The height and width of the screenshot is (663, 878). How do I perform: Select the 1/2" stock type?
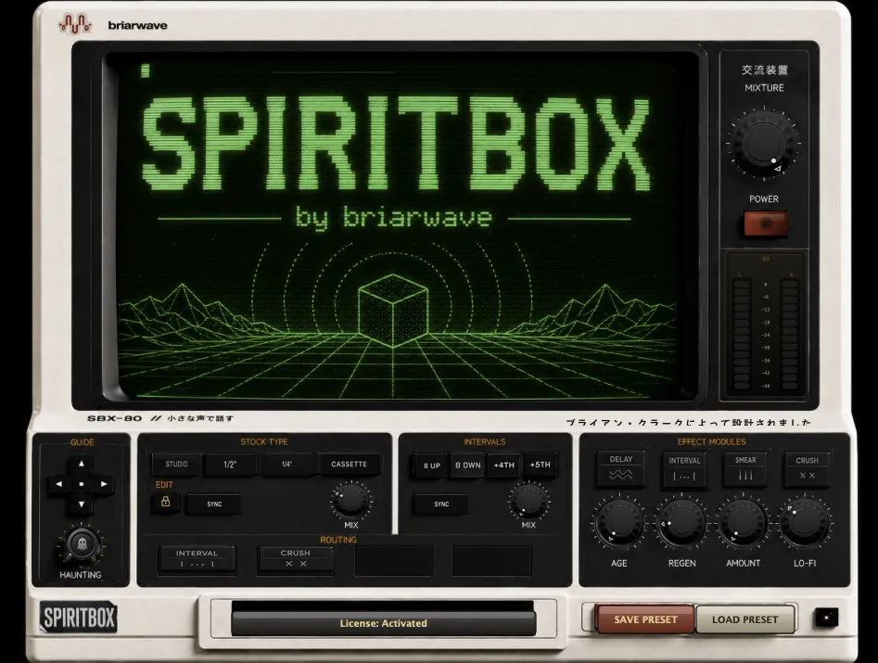click(230, 465)
